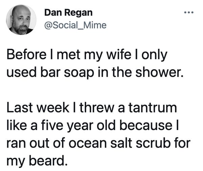This screenshot has height=171, width=203.
Task: Click the word "ocean" in the tweet
Action: click(87, 144)
